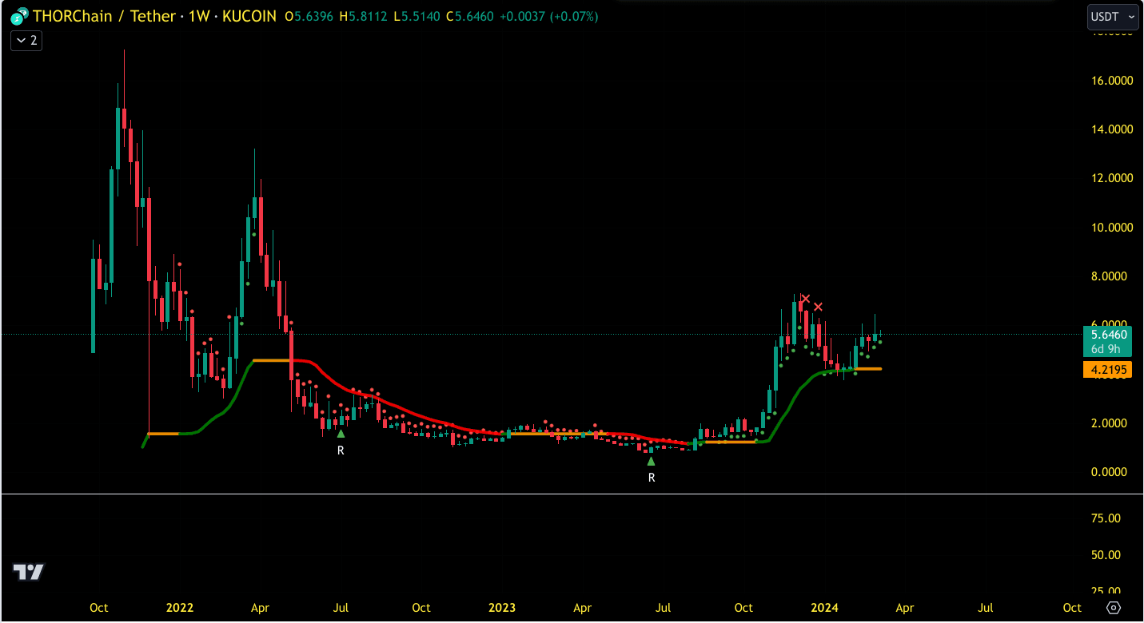Click the 2023 time axis label

click(x=502, y=608)
